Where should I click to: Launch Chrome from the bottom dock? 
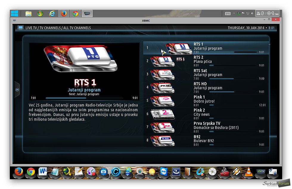click(31, 172)
